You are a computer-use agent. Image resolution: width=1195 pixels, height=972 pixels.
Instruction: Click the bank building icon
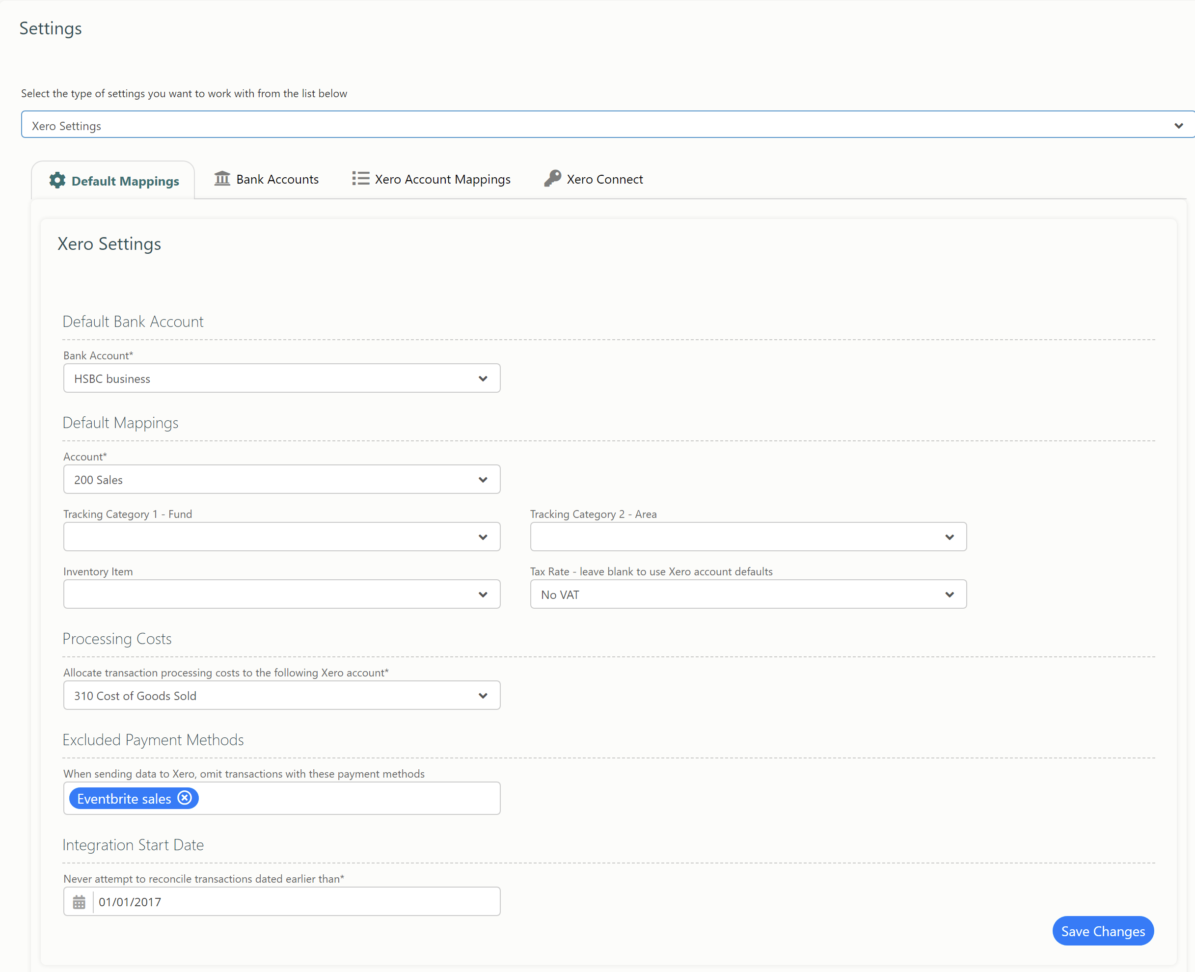click(x=222, y=179)
